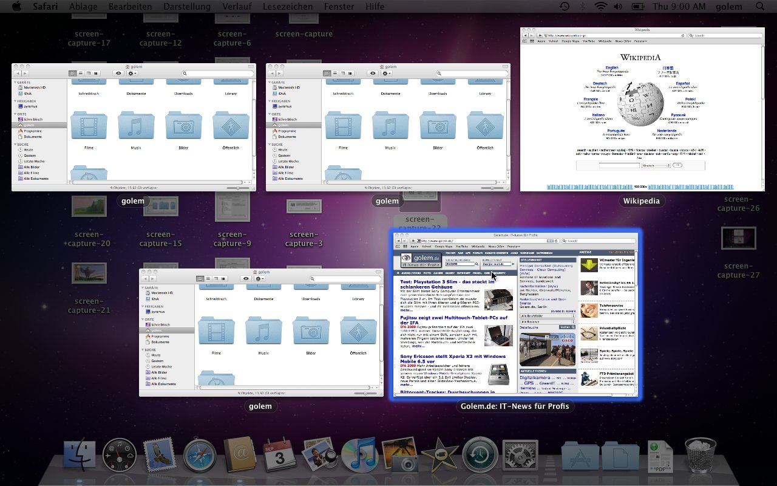
Task: Click the gear Action icon in Finder toolbar
Action: pyautogui.click(x=259, y=279)
